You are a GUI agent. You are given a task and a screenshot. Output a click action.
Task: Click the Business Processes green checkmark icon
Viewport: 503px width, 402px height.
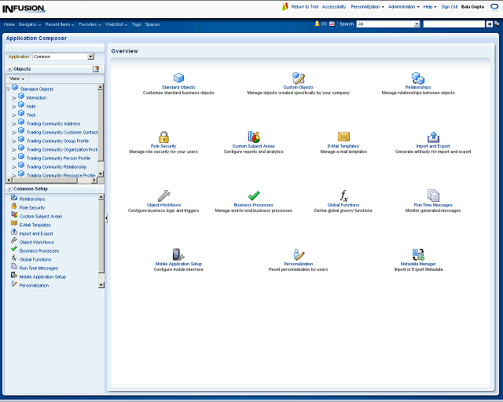click(253, 196)
